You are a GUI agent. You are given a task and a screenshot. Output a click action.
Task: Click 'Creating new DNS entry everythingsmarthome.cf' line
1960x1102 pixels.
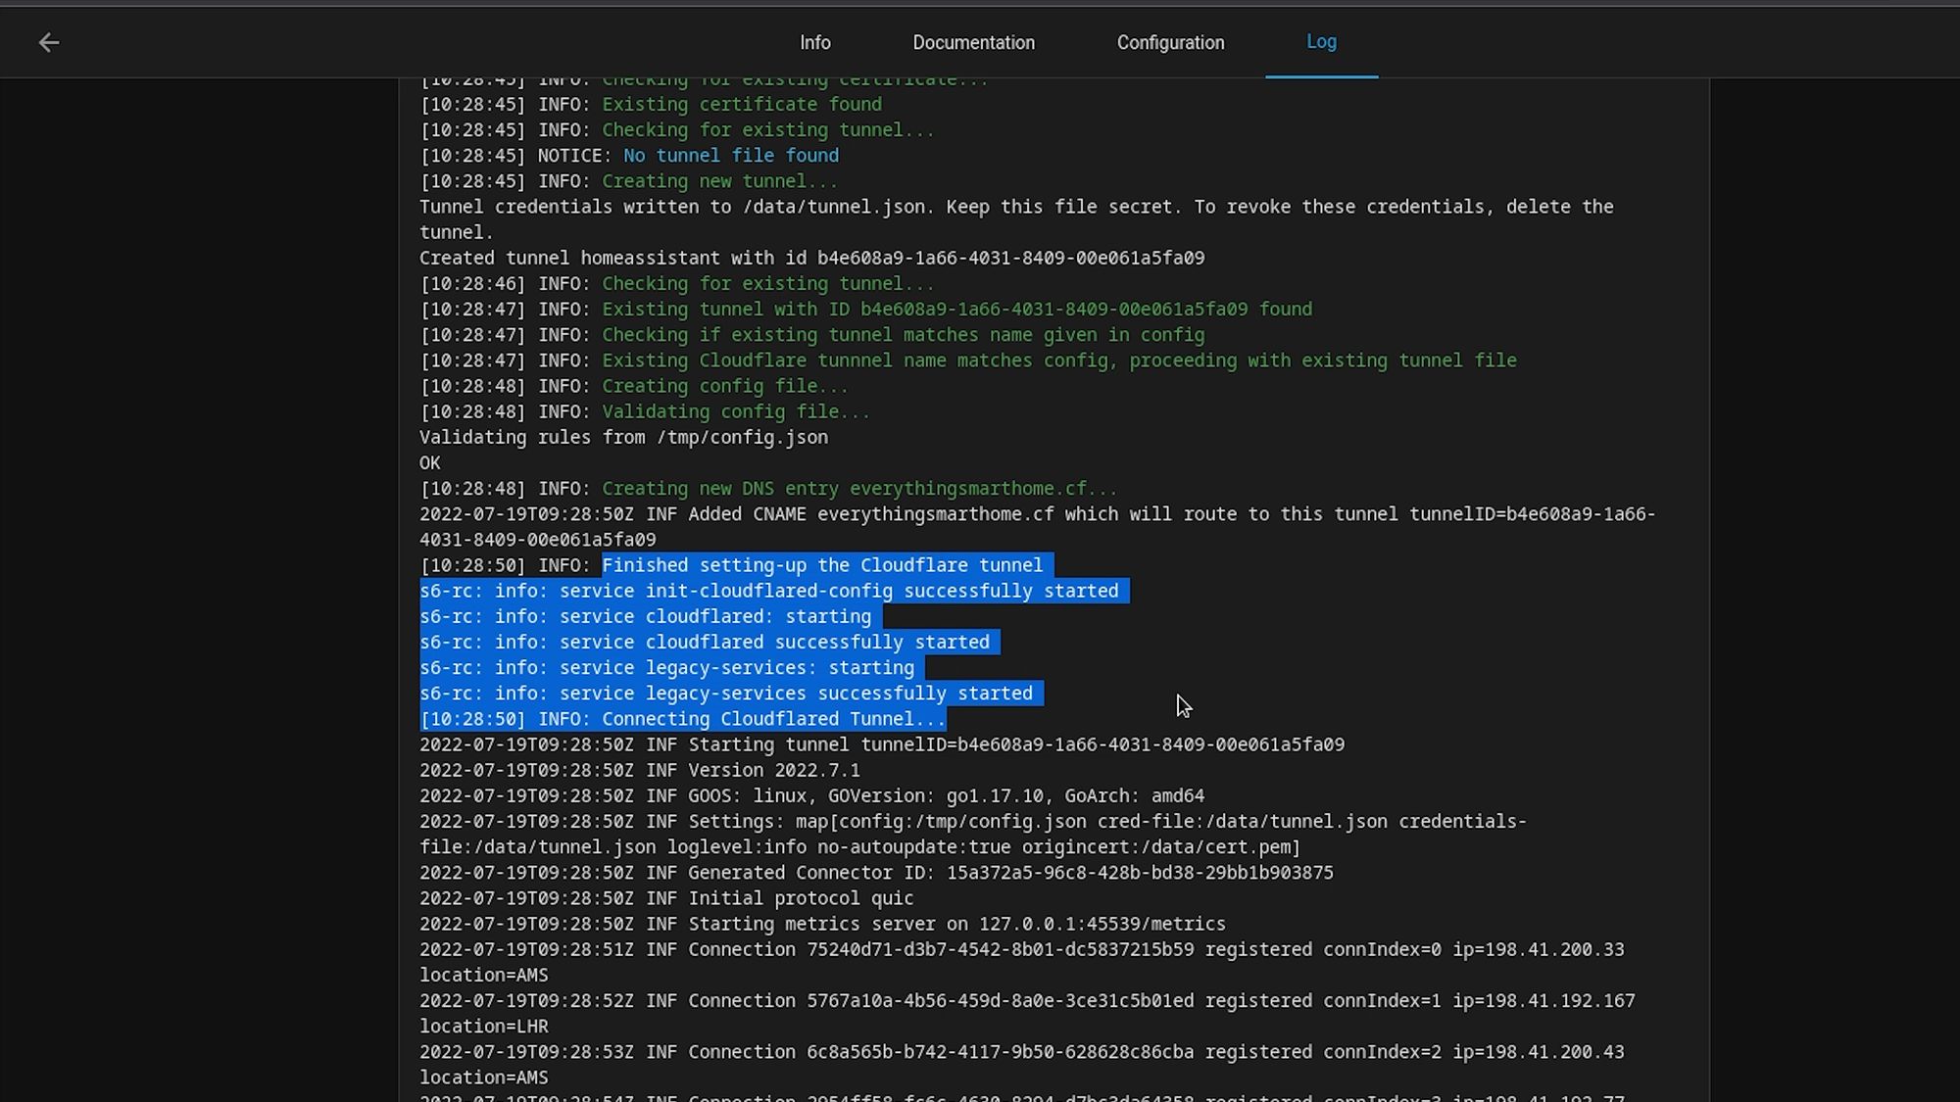point(768,489)
